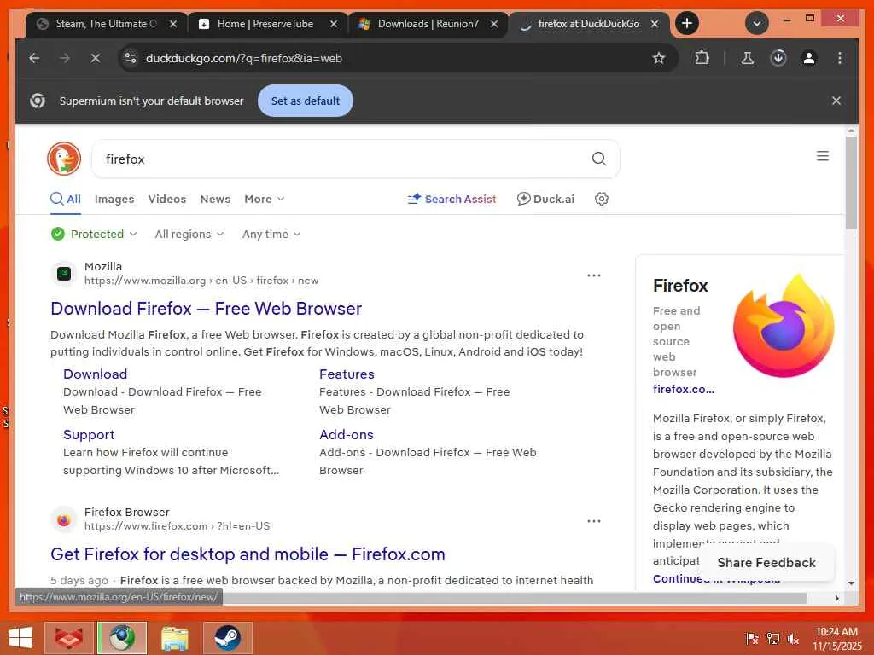This screenshot has width=874, height=655.
Task: Click the Firefox Browser result favicon
Action: click(x=64, y=519)
